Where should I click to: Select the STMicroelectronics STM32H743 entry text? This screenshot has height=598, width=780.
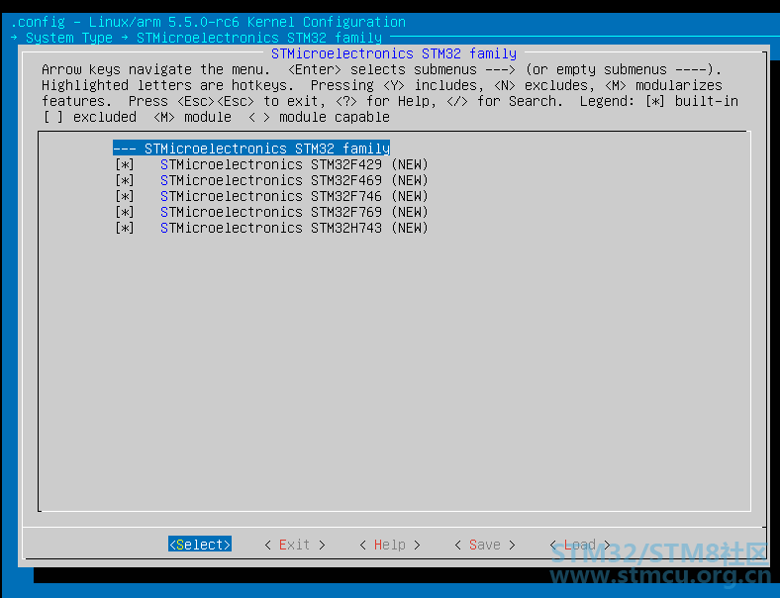(271, 229)
